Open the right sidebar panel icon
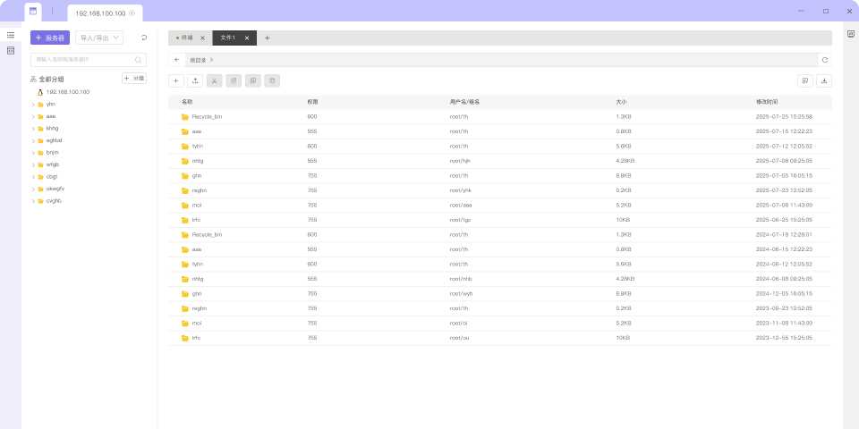 851,34
